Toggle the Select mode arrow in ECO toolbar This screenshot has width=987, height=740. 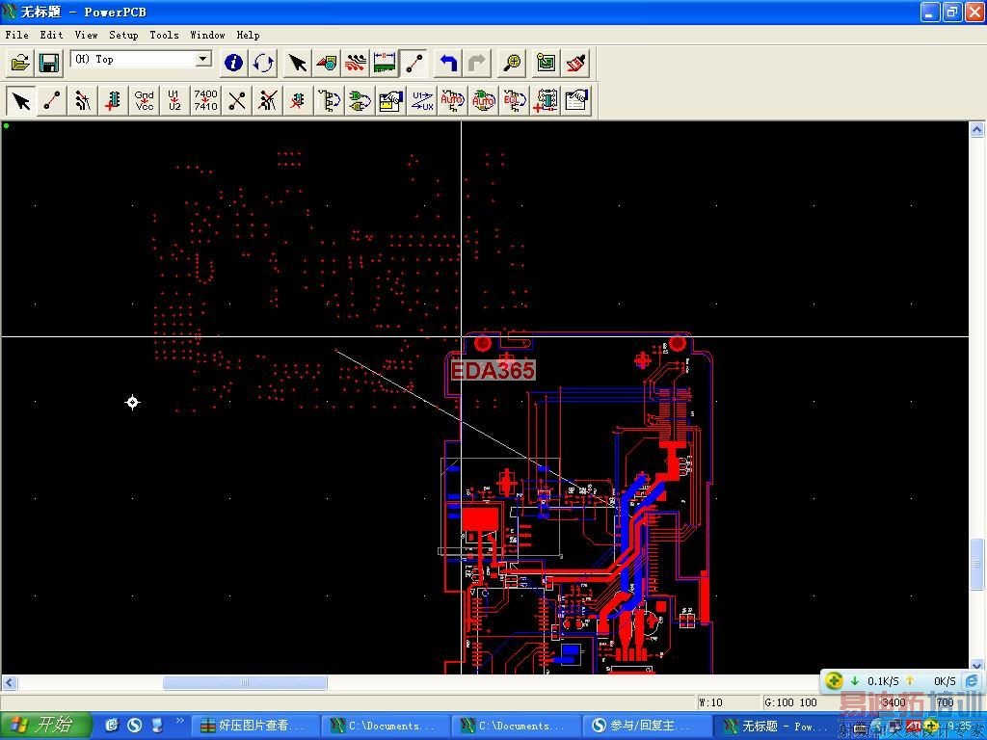tap(21, 100)
